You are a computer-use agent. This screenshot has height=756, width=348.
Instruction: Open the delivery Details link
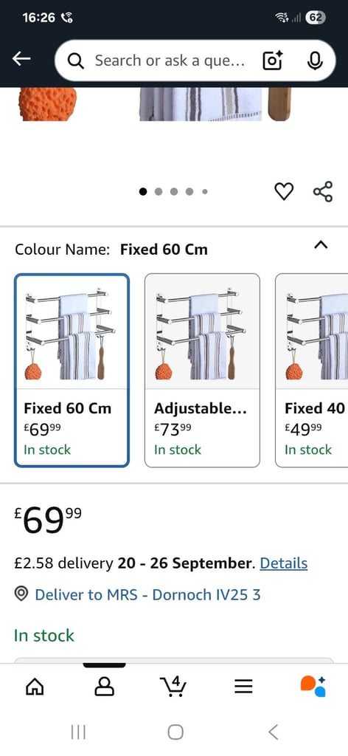click(x=284, y=563)
